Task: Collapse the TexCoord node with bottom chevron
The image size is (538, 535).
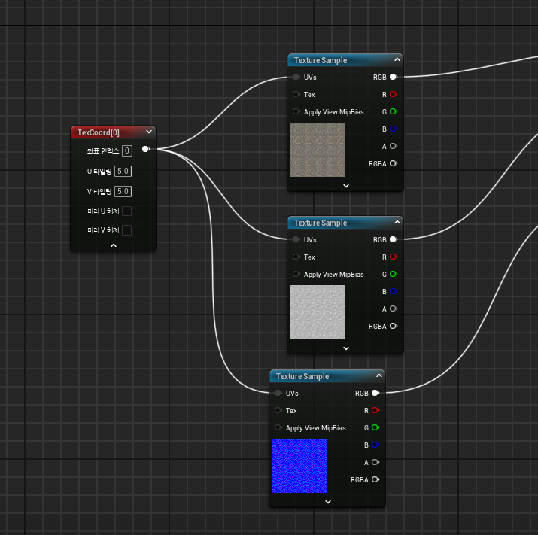Action: pos(114,245)
